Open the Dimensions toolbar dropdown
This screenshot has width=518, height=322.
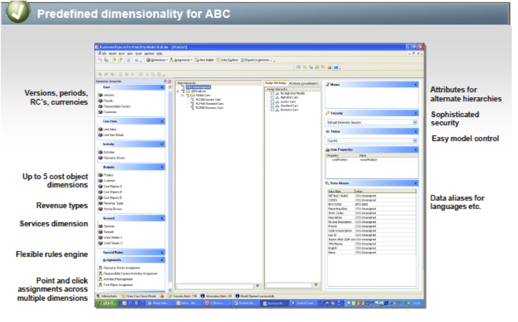click(157, 60)
